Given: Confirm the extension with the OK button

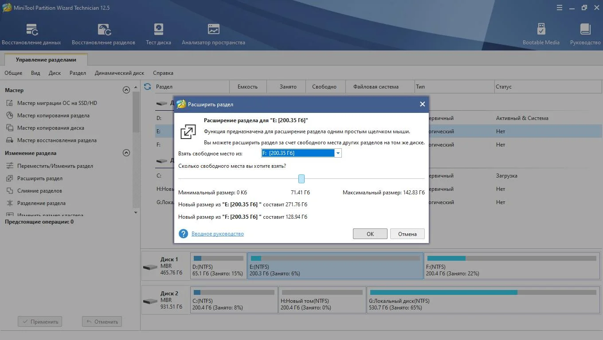Looking at the screenshot, I should pyautogui.click(x=370, y=234).
